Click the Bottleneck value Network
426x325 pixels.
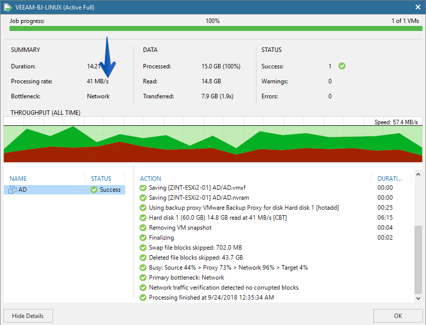point(98,96)
